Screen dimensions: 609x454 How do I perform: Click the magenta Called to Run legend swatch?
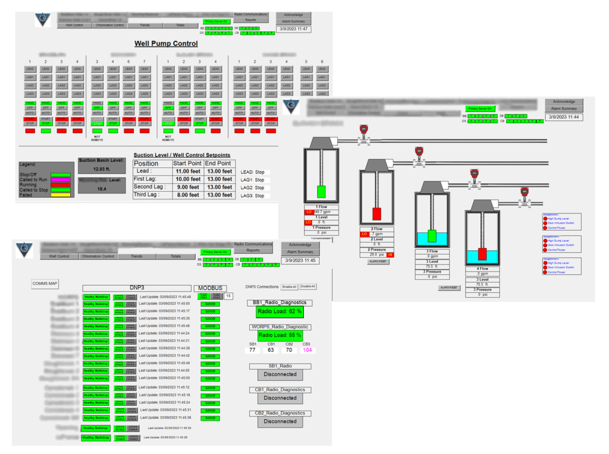(x=61, y=180)
